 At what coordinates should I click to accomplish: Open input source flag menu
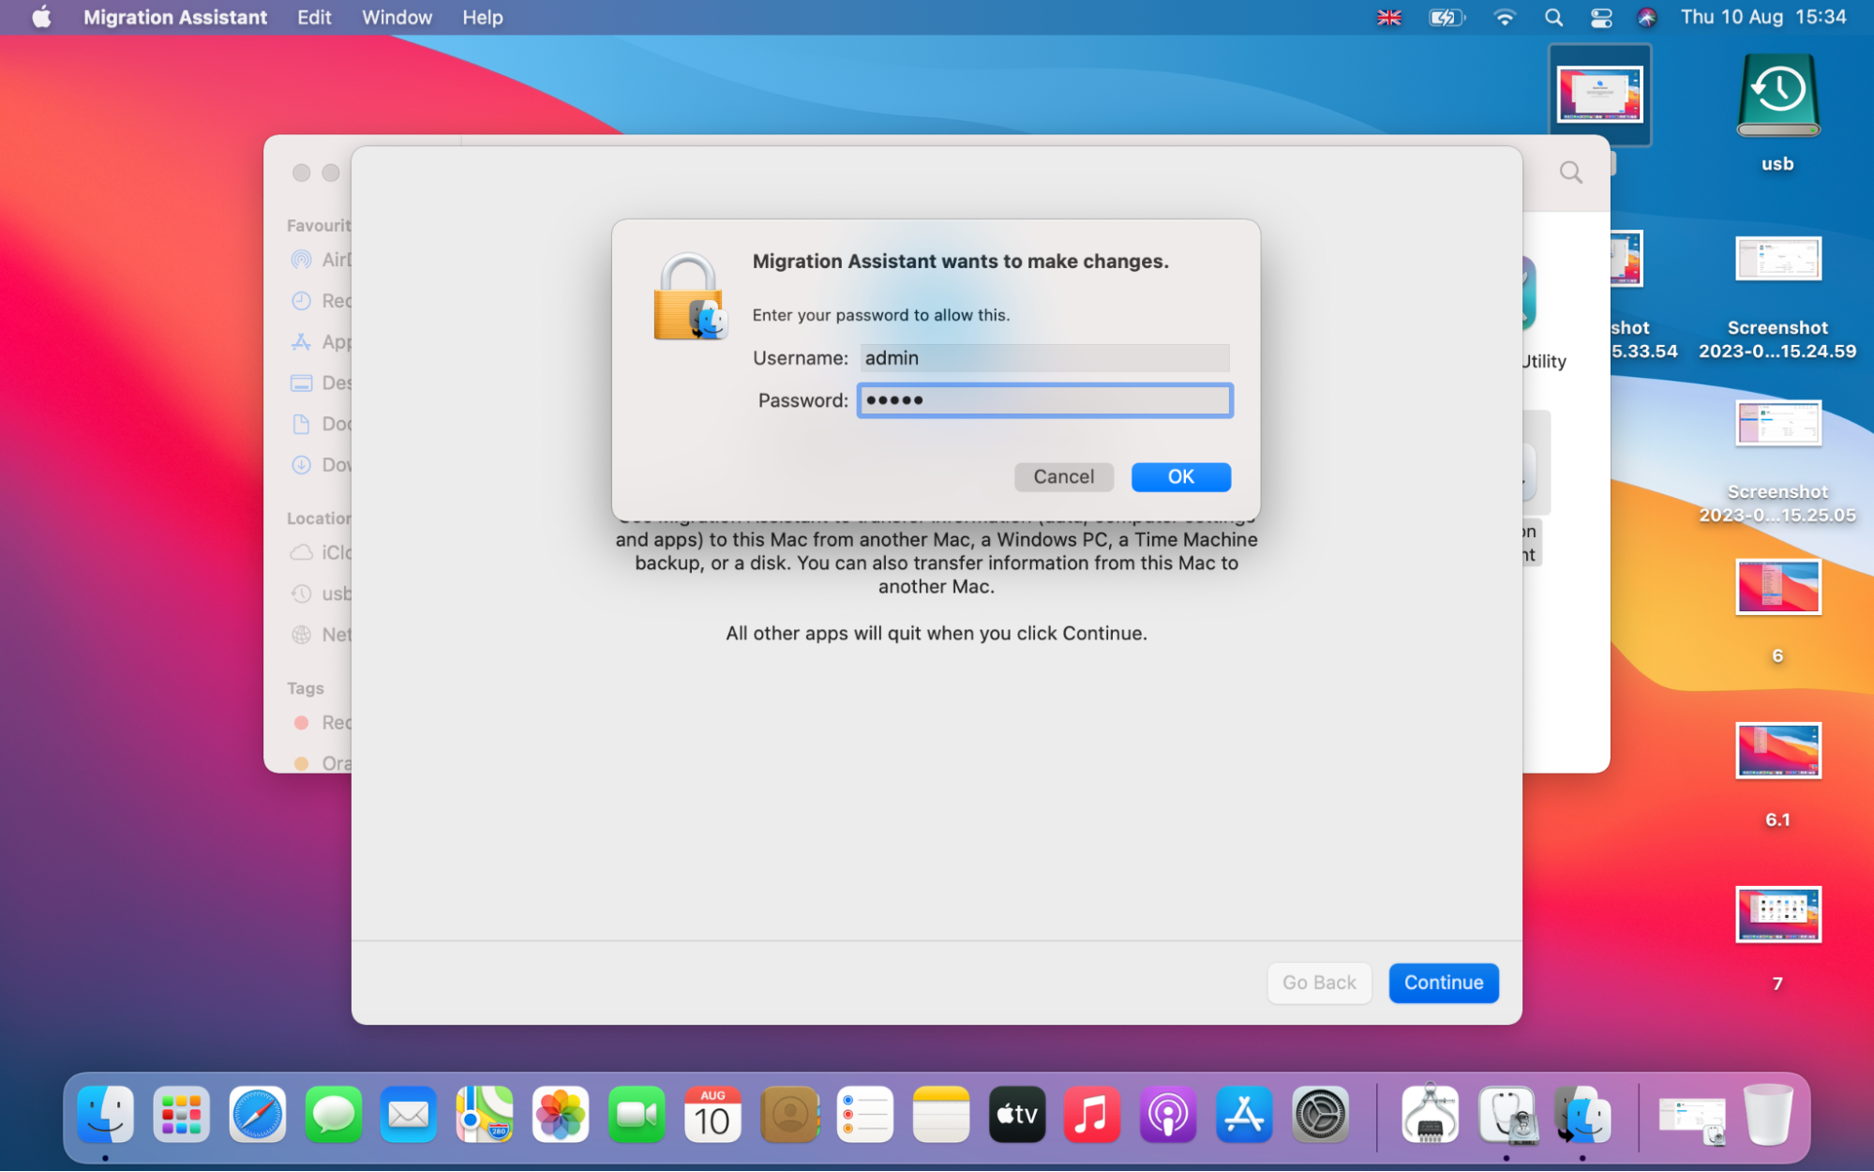coord(1389,17)
